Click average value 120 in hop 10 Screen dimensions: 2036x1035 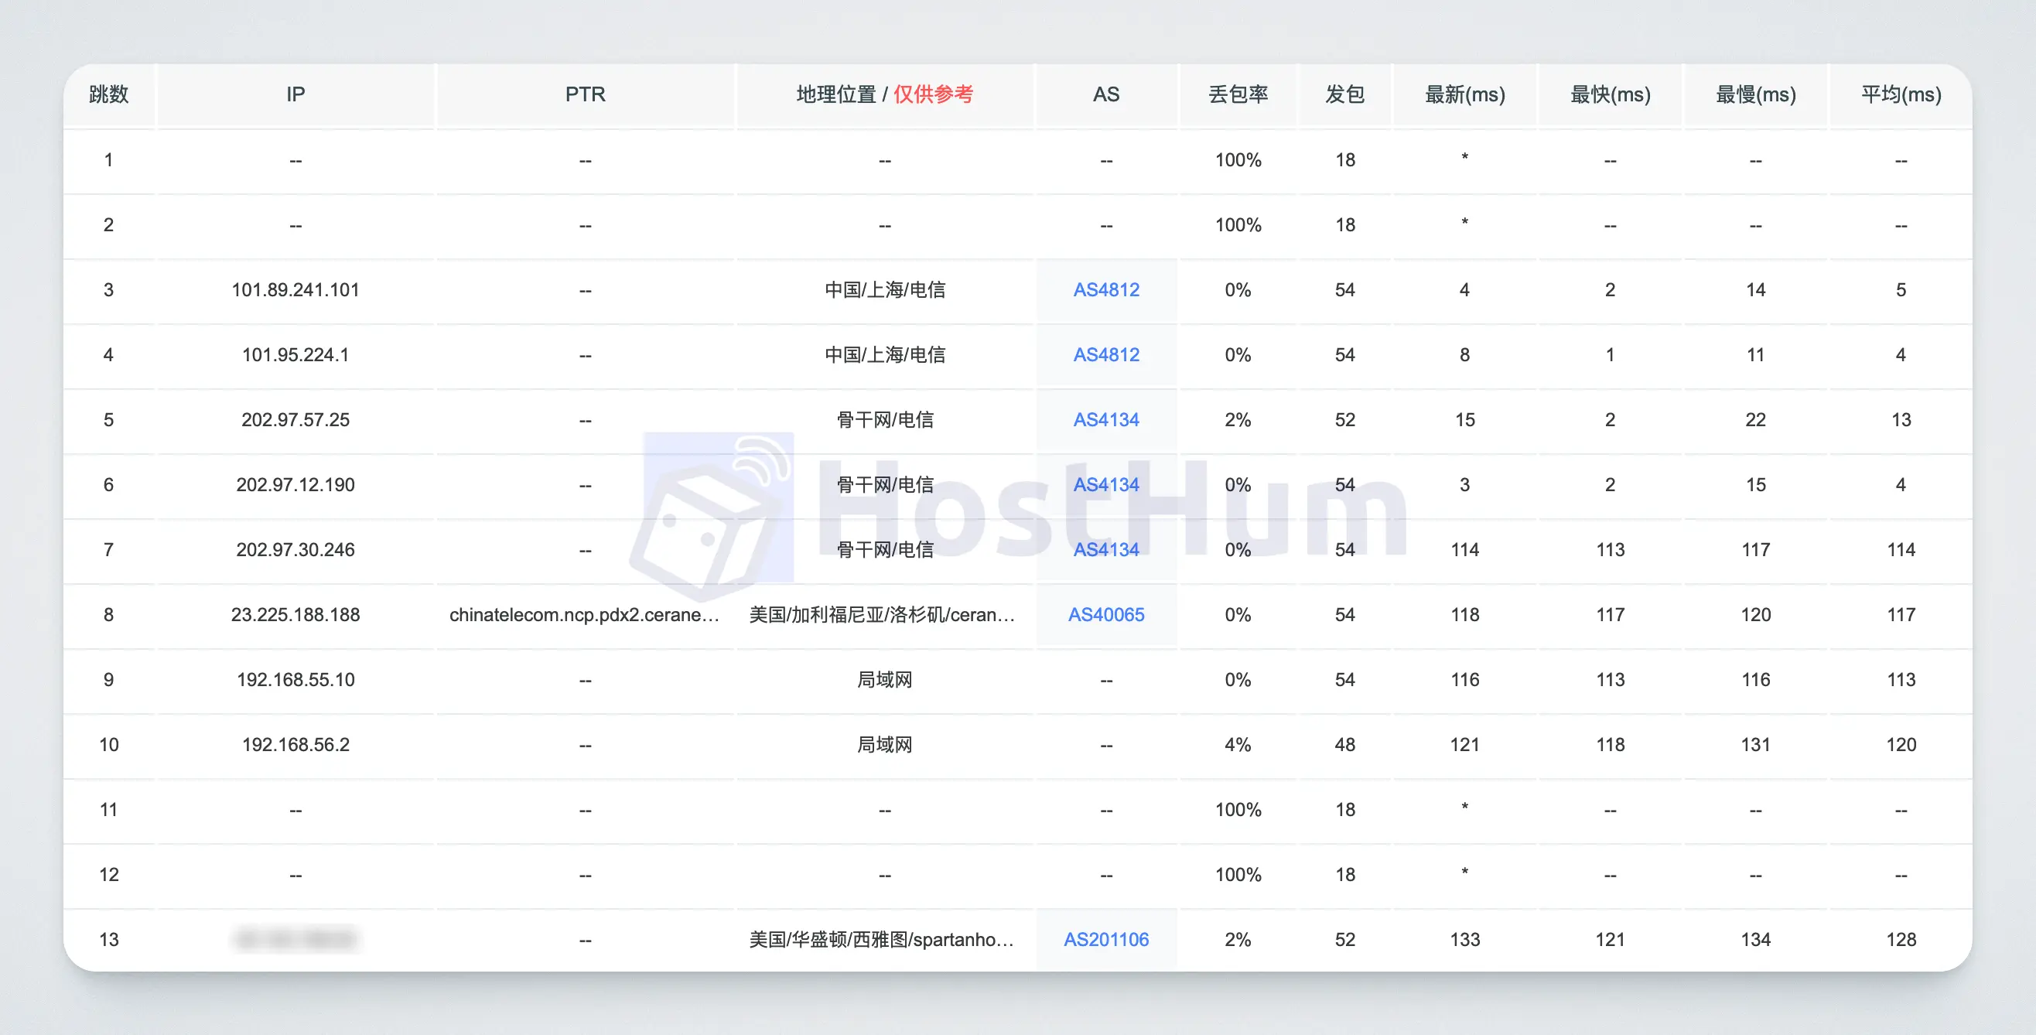click(x=1901, y=744)
